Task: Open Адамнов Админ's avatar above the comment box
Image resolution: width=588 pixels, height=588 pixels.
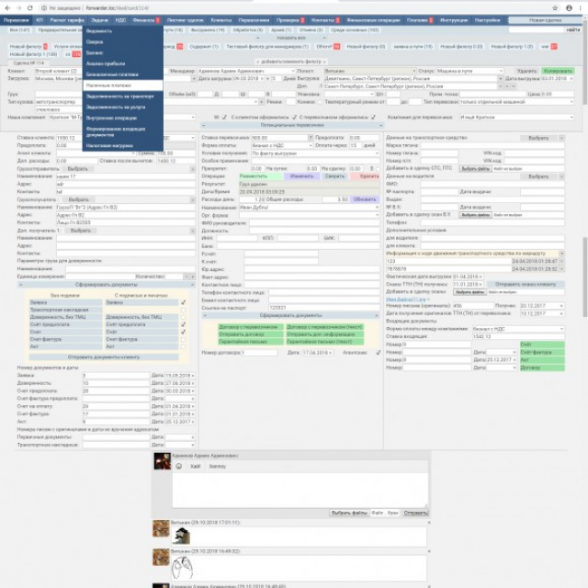Action: pyautogui.click(x=162, y=461)
